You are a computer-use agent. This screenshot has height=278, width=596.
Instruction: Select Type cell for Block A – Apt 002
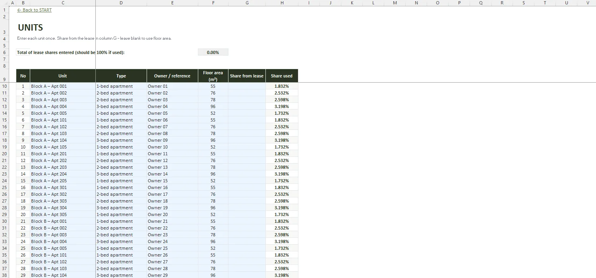click(x=121, y=93)
